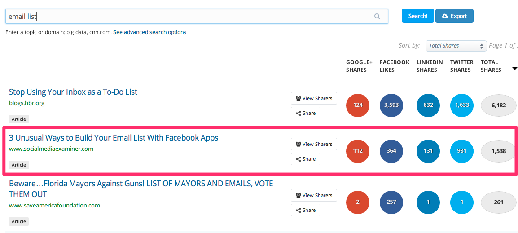Click the 364 Facebook likes circle
Viewport: 518px width, 233px height.
pyautogui.click(x=391, y=151)
